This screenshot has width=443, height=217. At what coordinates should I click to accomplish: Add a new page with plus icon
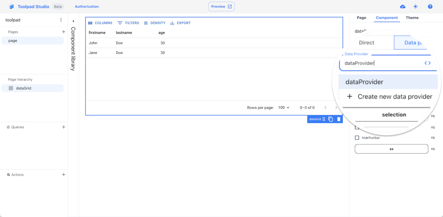64,32
